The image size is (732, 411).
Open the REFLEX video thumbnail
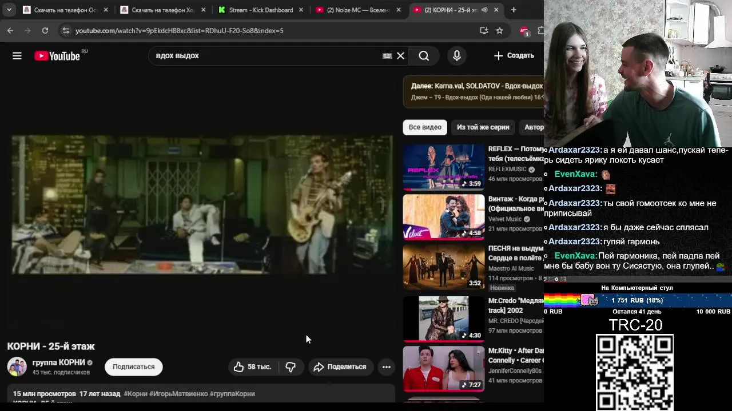tap(444, 167)
